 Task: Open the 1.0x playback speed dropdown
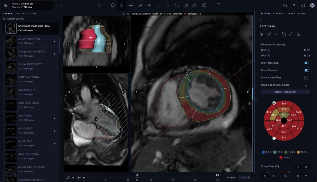pos(244,178)
